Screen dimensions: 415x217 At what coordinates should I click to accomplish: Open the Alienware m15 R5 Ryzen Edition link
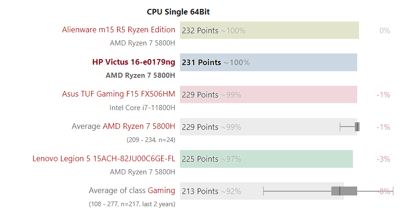118,30
